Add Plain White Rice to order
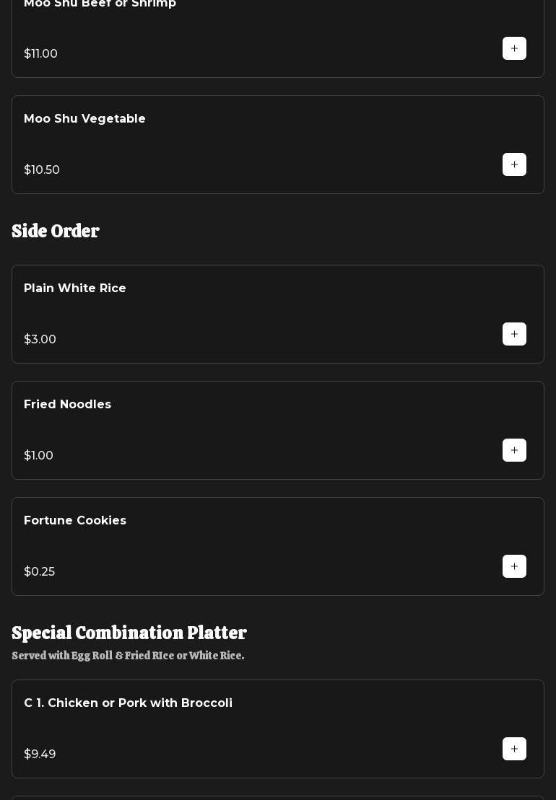The width and height of the screenshot is (556, 800). pyautogui.click(x=514, y=334)
